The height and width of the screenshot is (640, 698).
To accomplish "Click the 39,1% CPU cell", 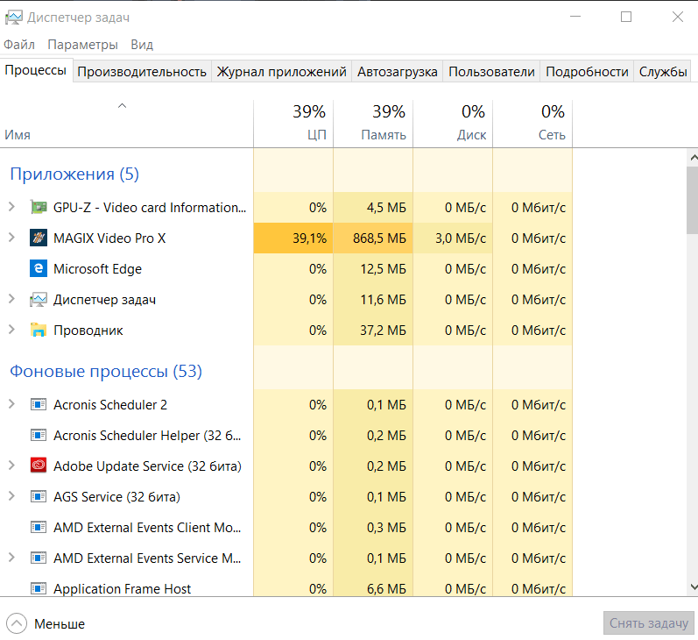I will [x=293, y=238].
